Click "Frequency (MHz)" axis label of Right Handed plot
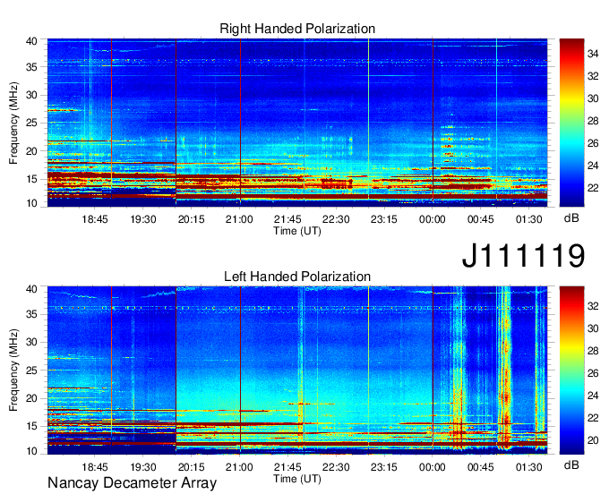The width and height of the screenshot is (609, 494). pyautogui.click(x=13, y=123)
